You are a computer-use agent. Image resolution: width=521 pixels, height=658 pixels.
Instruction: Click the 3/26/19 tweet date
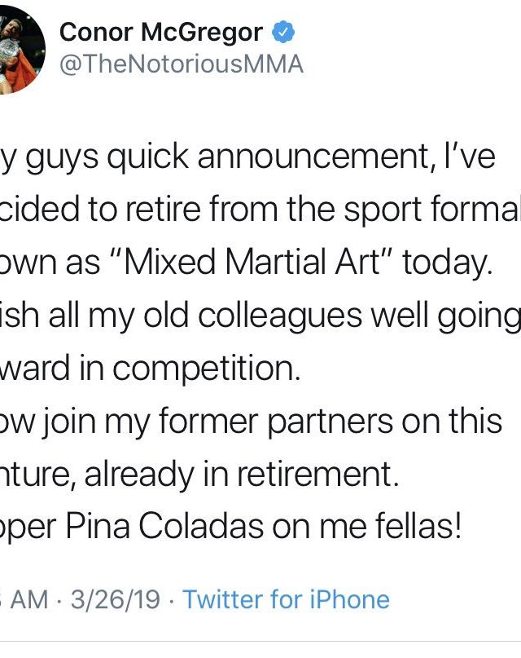pos(116,600)
